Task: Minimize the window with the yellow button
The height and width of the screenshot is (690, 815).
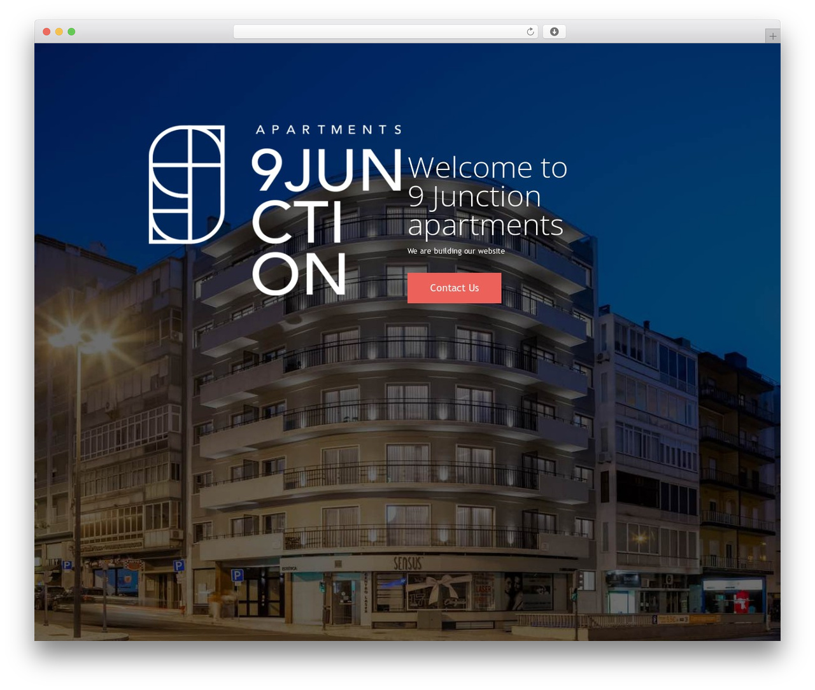Action: 59,32
